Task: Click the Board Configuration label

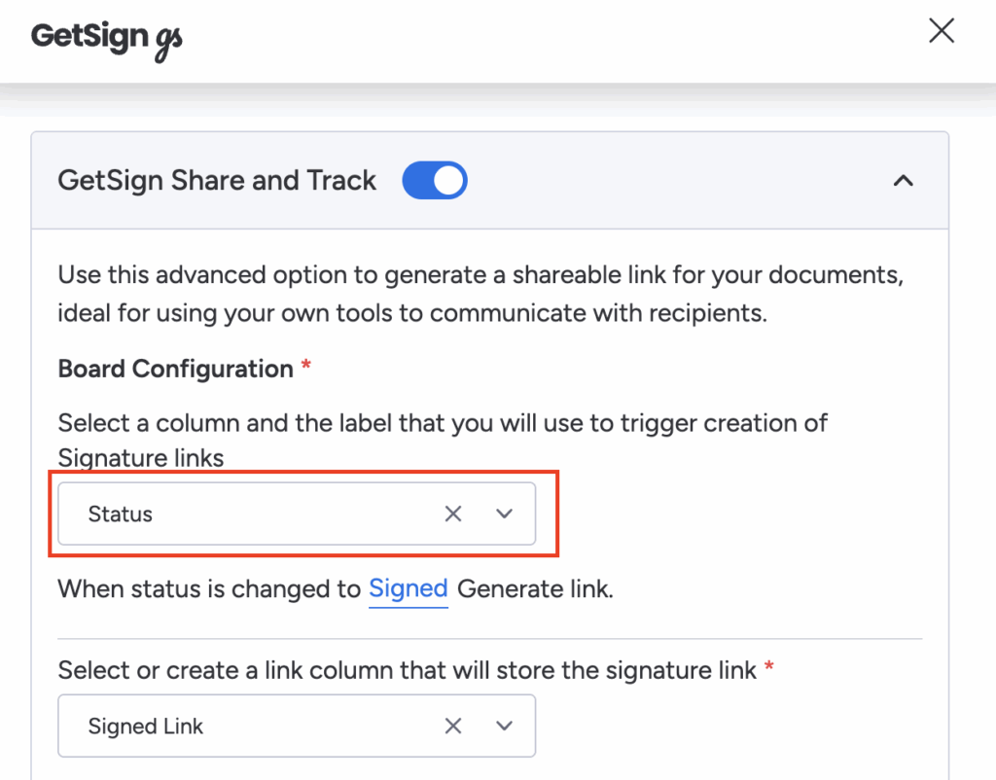Action: click(x=175, y=369)
